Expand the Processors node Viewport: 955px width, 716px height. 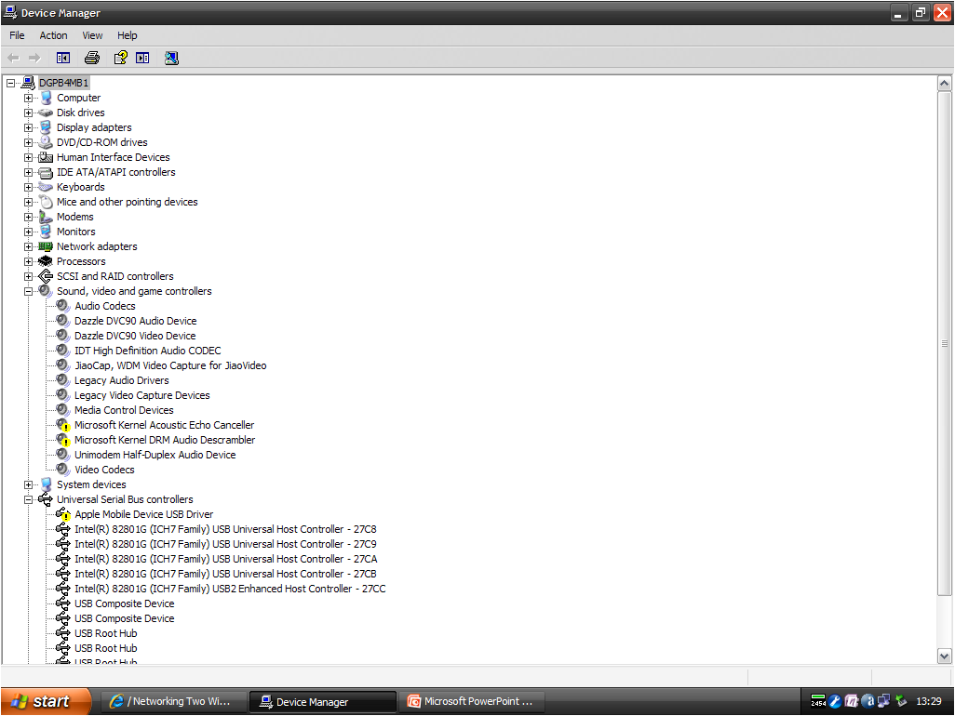pos(28,261)
